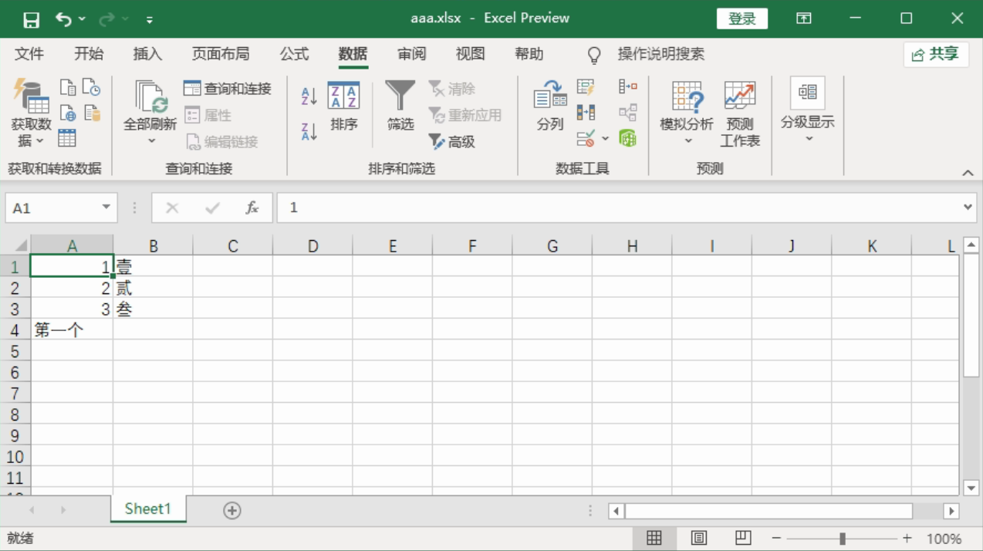Open the 排序 sort dialog
The image size is (983, 551).
click(x=343, y=106)
